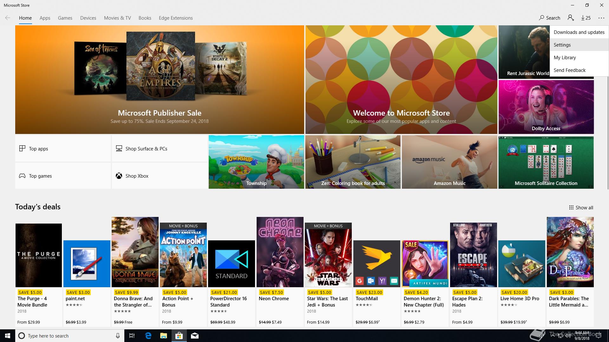Viewport: 609px width, 342px height.
Task: Click the Task View taskbar icon
Action: point(132,336)
